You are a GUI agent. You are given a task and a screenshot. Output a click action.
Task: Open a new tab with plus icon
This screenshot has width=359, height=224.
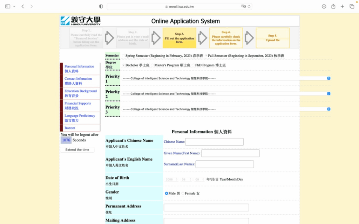point(343,6)
